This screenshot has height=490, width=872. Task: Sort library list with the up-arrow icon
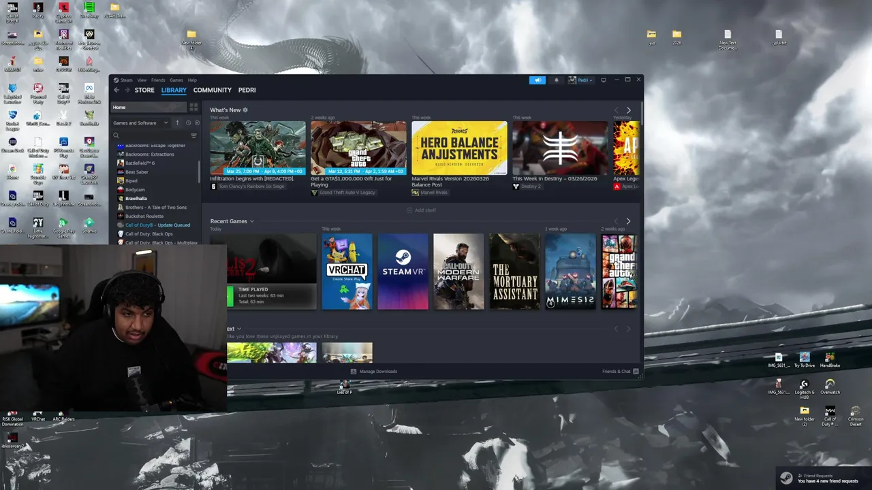click(x=177, y=123)
